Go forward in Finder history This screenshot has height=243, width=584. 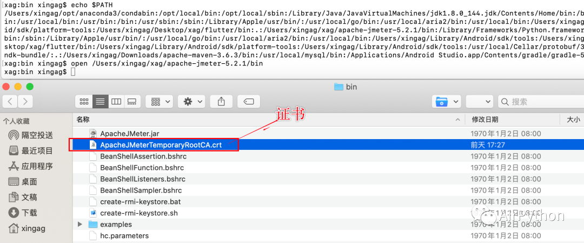(x=25, y=101)
